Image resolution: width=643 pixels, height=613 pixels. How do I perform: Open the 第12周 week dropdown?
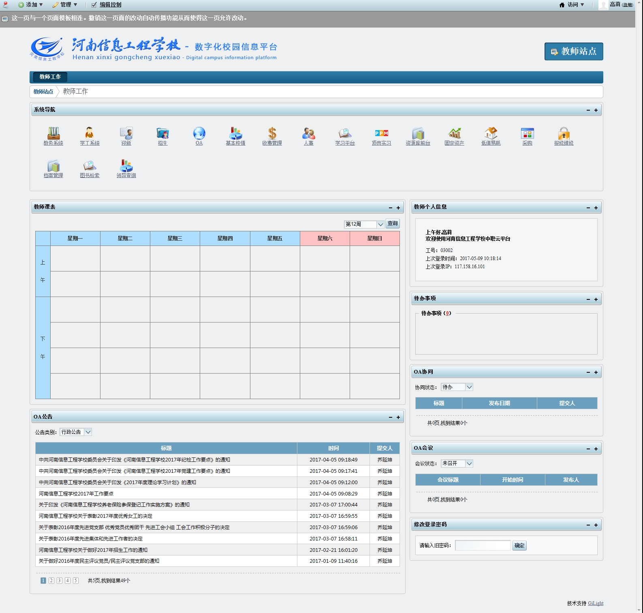pyautogui.click(x=380, y=224)
